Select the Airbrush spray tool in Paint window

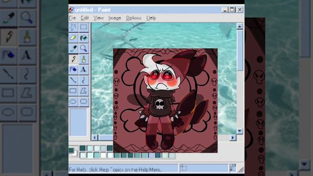[x=73, y=69]
